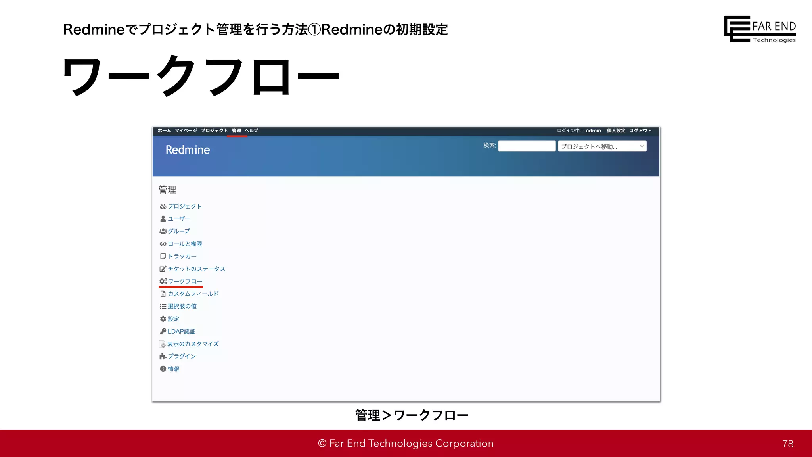Click the puzzle icon beside プラグイン
Image resolution: width=812 pixels, height=457 pixels.
click(x=163, y=356)
